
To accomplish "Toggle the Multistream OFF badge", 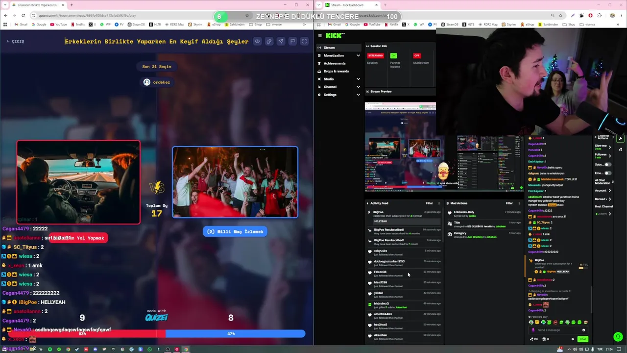I will pos(417,55).
